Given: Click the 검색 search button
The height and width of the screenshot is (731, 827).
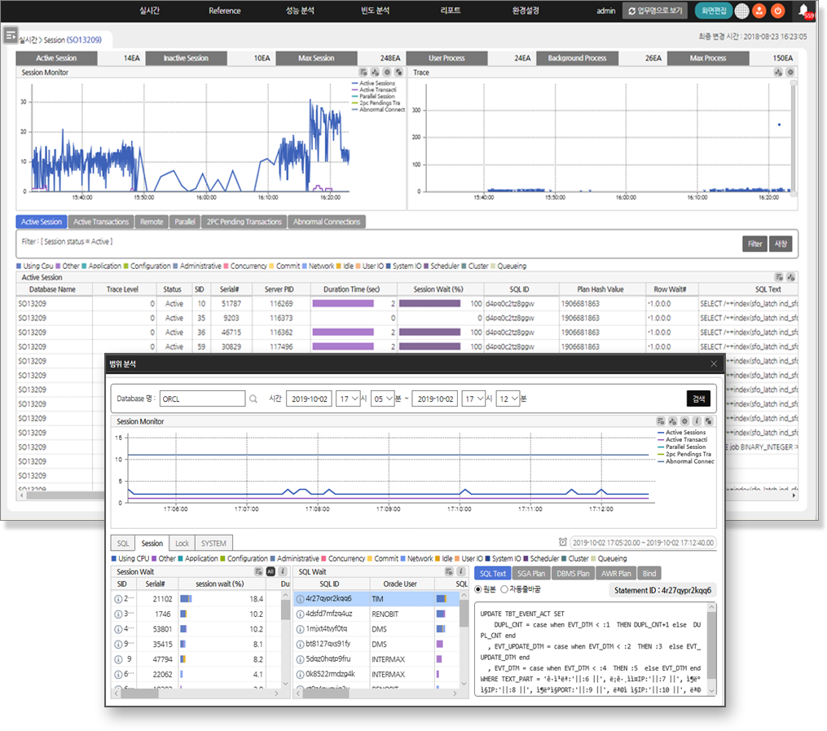Looking at the screenshot, I should click(x=699, y=399).
